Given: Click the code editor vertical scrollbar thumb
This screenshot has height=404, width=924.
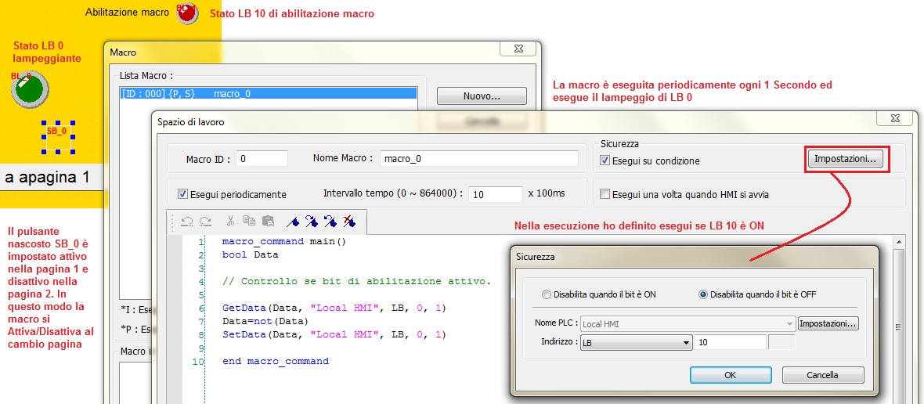Looking at the screenshot, I should pyautogui.click(x=899, y=327).
